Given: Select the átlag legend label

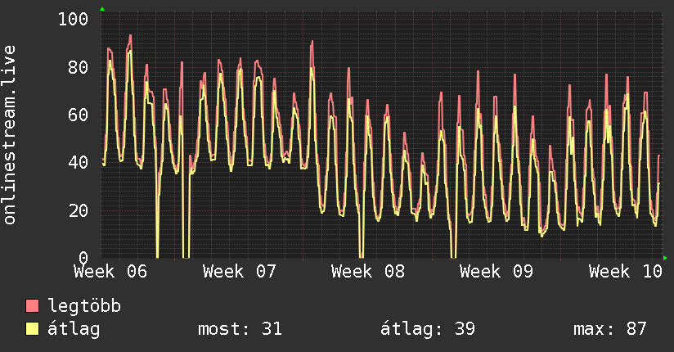Looking at the screenshot, I should pyautogui.click(x=74, y=329).
